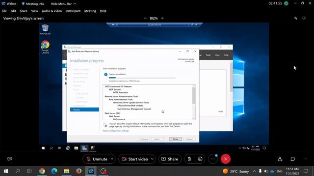Open the more options ellipsis button

tap(213, 159)
